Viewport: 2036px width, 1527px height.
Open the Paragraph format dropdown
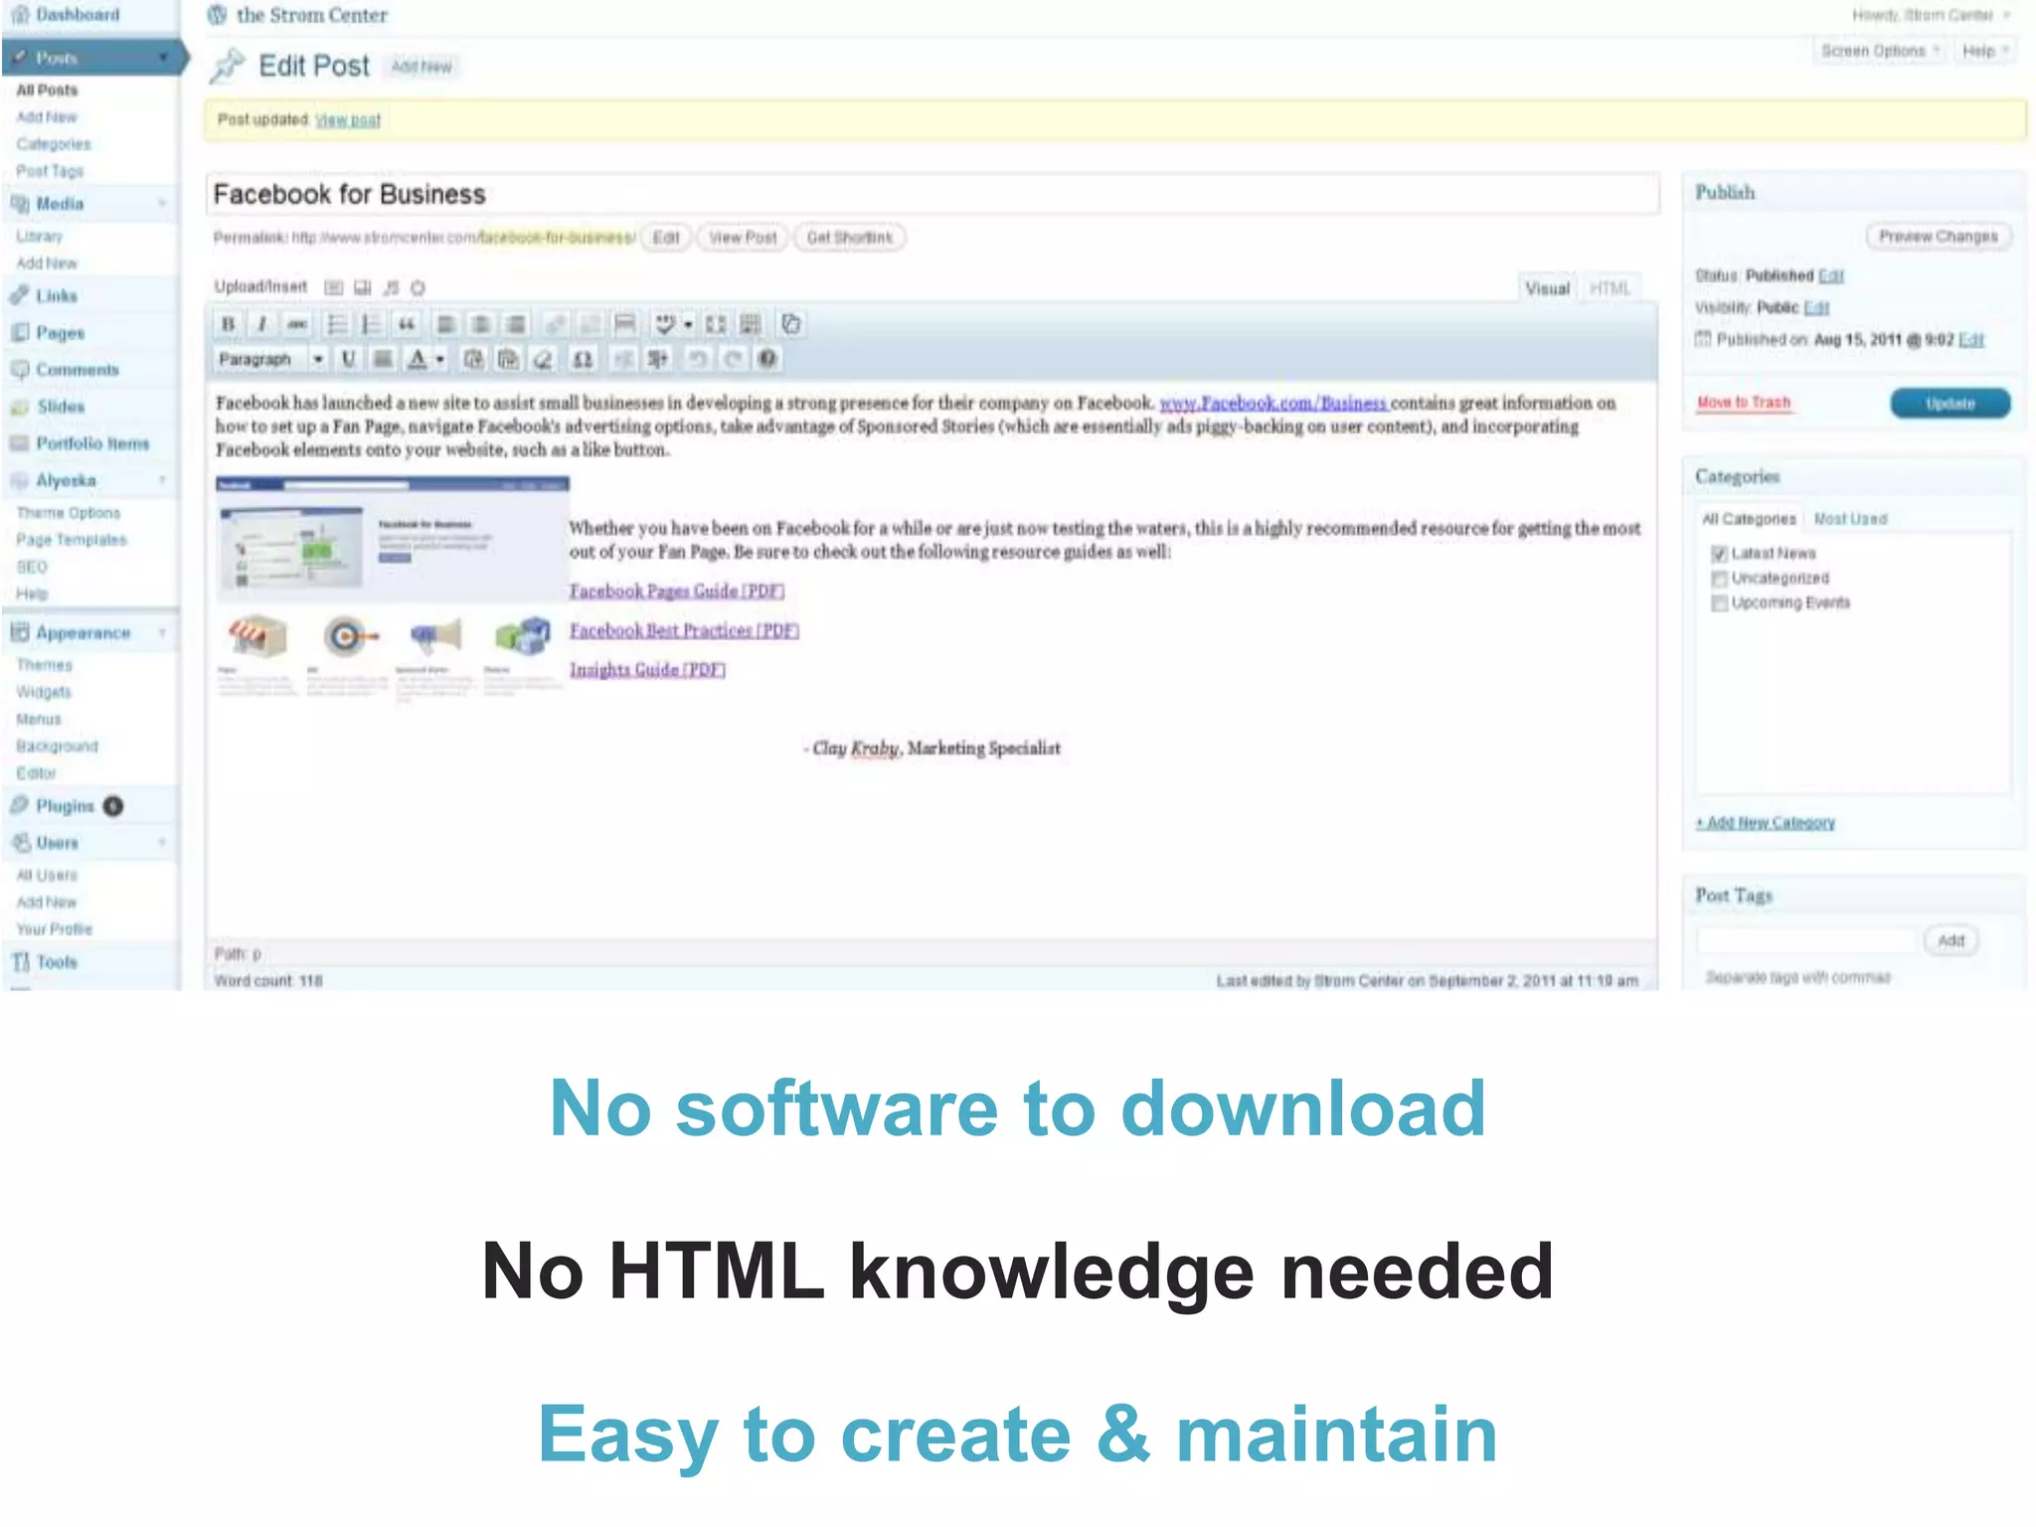pos(270,359)
